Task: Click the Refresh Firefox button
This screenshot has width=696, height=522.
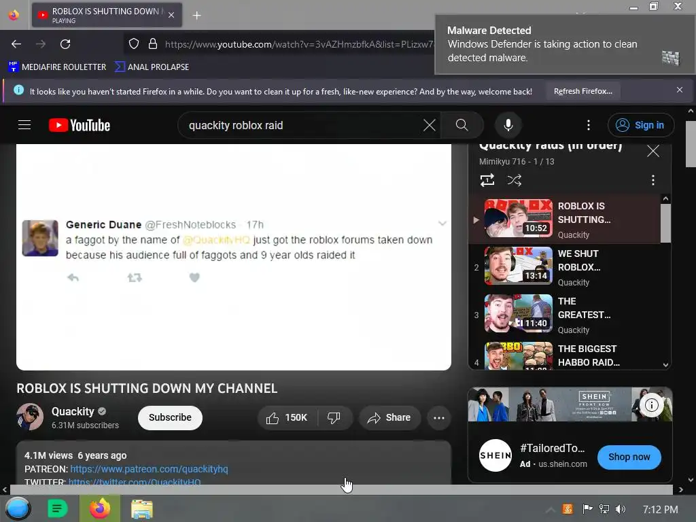Action: coord(582,91)
